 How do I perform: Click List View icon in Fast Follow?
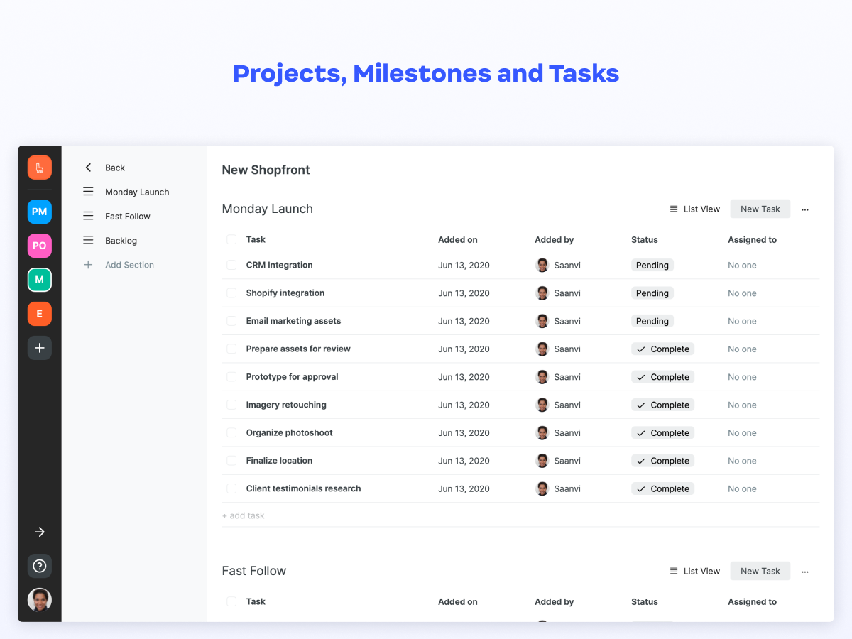[674, 571]
